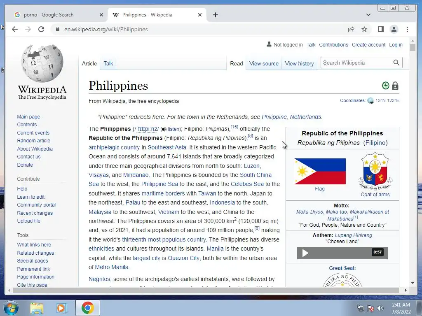Select the Article tab

(x=89, y=64)
